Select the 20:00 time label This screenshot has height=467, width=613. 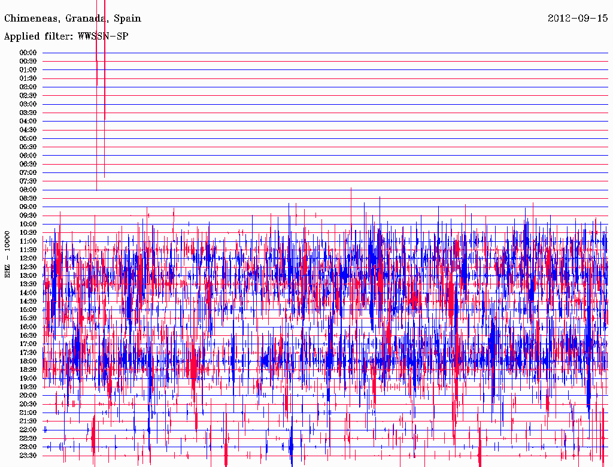tap(28, 395)
